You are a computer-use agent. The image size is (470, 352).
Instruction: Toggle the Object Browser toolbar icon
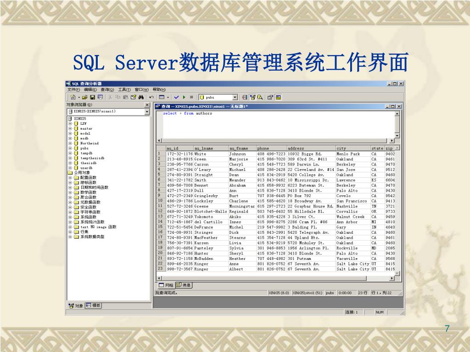click(x=252, y=97)
